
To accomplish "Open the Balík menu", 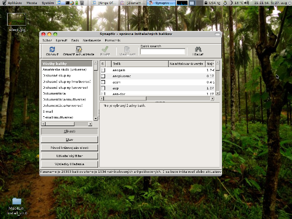I will 75,40.
